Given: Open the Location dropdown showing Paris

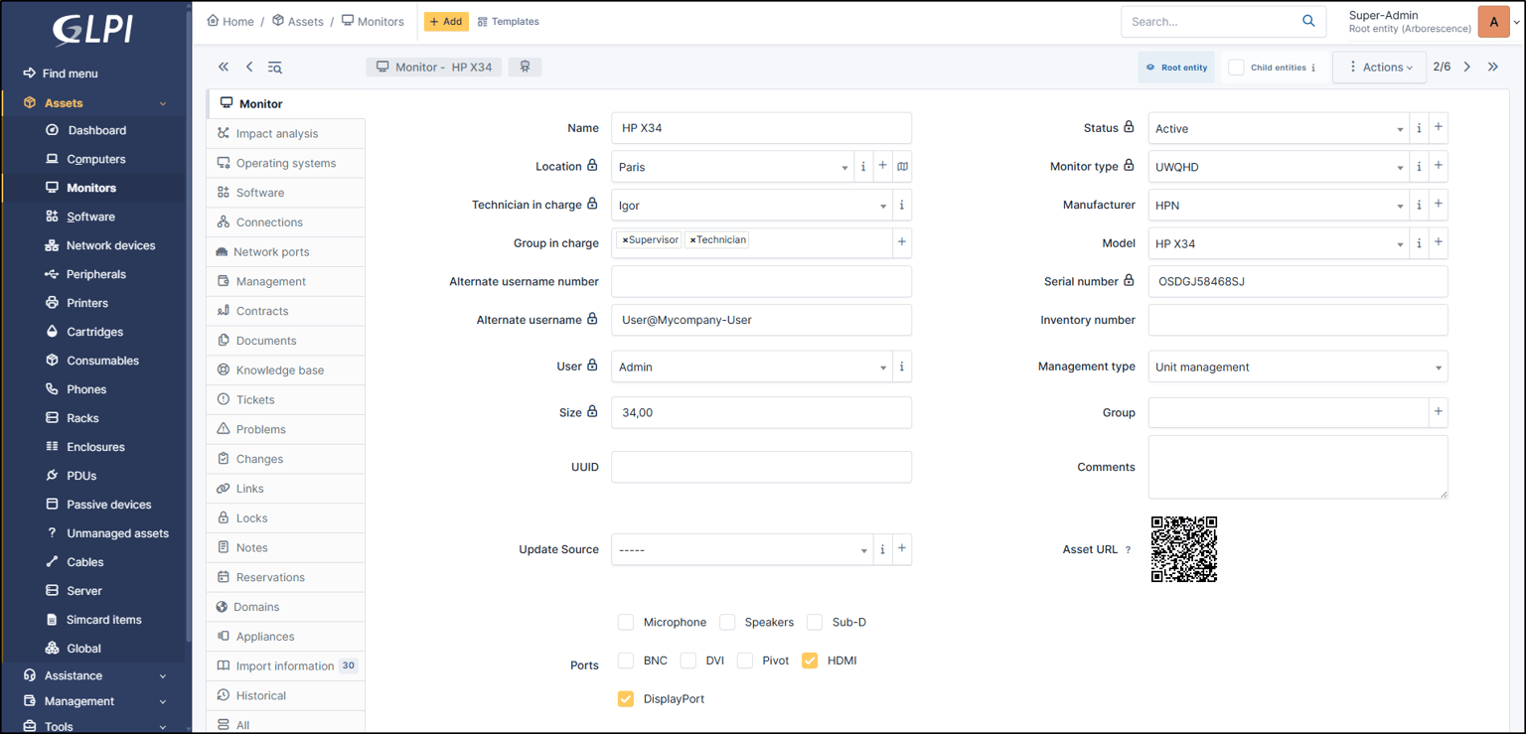Looking at the screenshot, I should (732, 167).
